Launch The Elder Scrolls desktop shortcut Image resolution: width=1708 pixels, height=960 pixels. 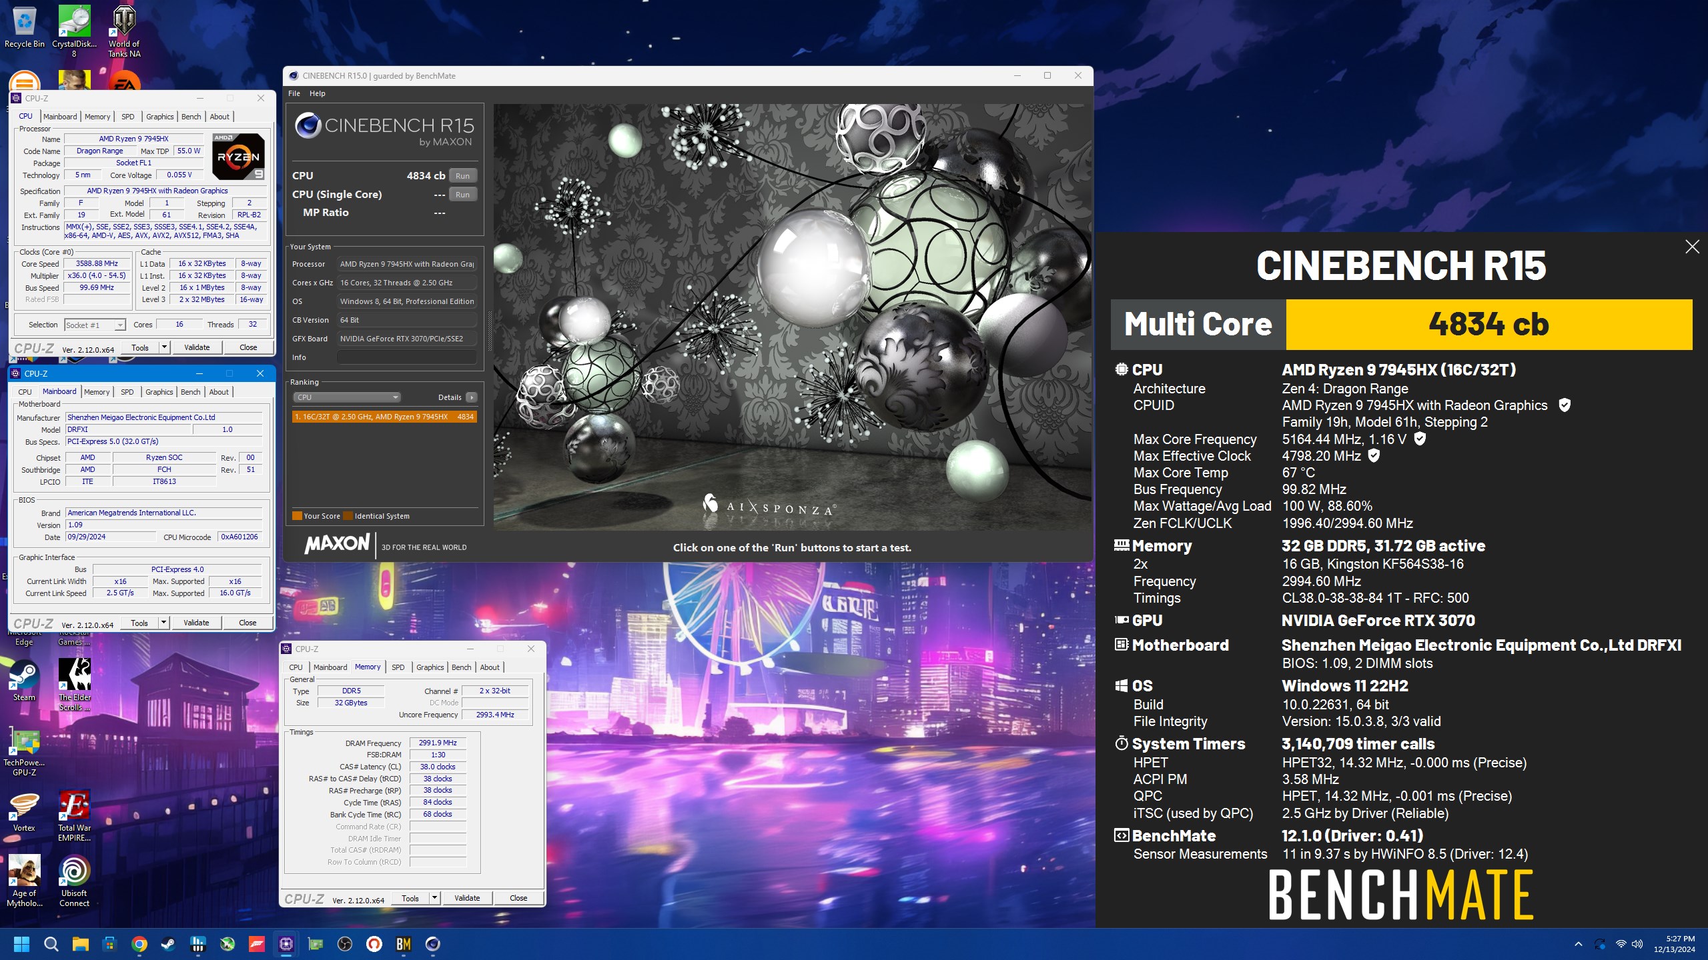pos(74,685)
